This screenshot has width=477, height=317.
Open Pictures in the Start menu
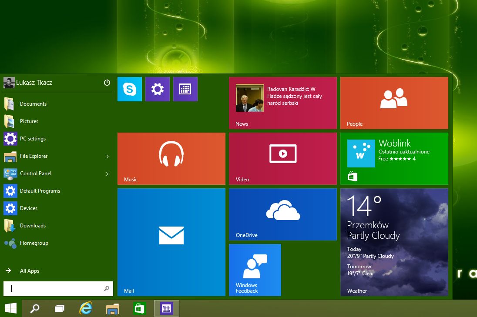[58, 121]
